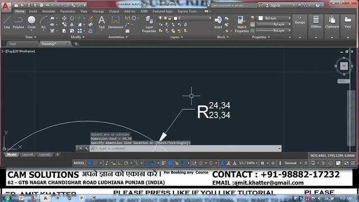Screen dimensions: 359x202
Task: Switch to the Manage ribbon tab
Action: coord(98,11)
